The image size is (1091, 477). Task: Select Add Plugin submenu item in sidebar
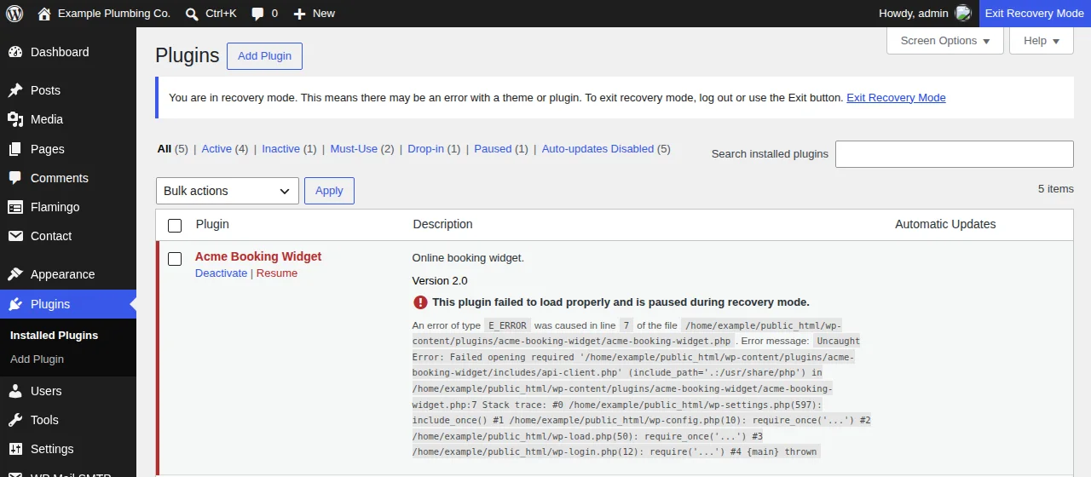[x=37, y=359]
